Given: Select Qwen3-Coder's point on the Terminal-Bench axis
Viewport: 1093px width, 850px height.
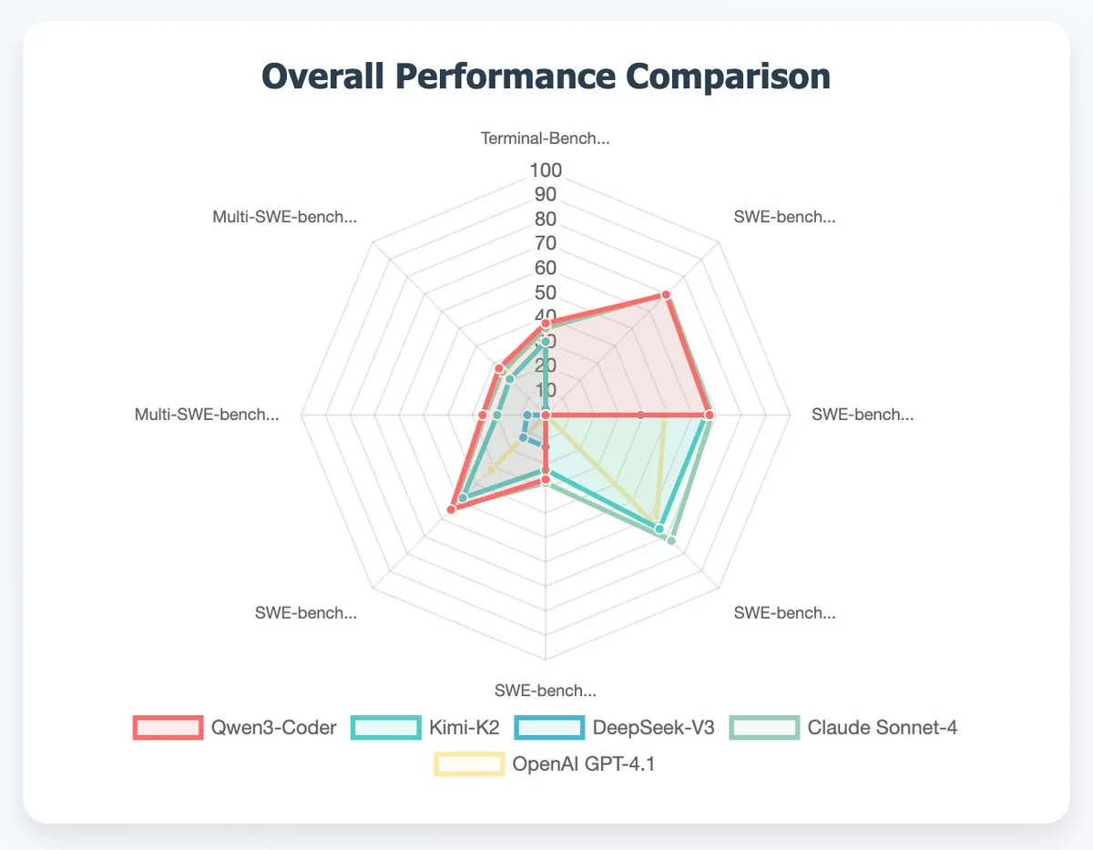Looking at the screenshot, I should 546,323.
